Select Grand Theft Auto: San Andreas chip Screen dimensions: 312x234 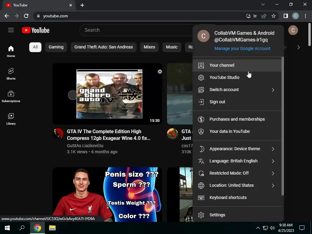104,47
